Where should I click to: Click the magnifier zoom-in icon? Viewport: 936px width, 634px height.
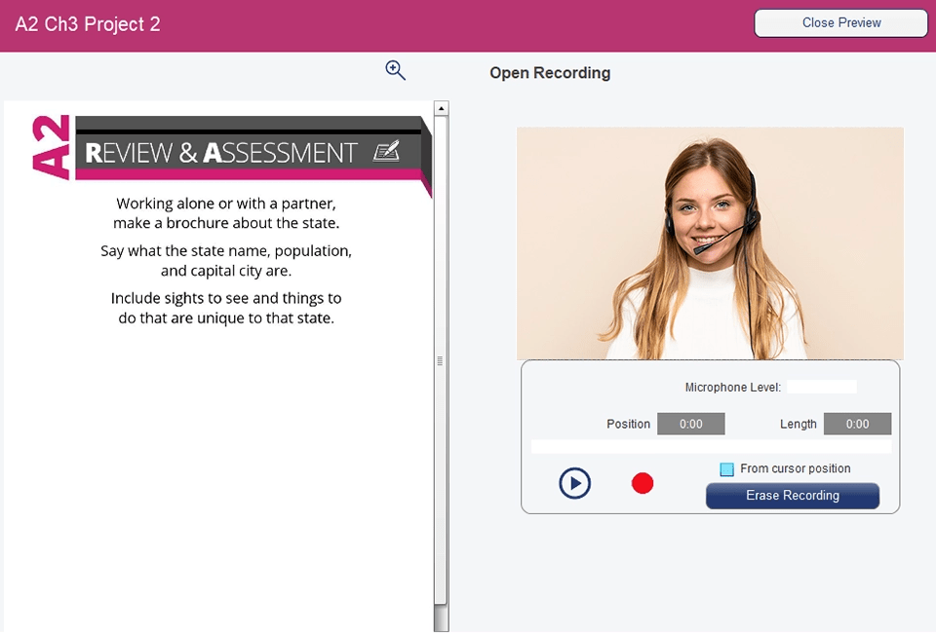(395, 70)
